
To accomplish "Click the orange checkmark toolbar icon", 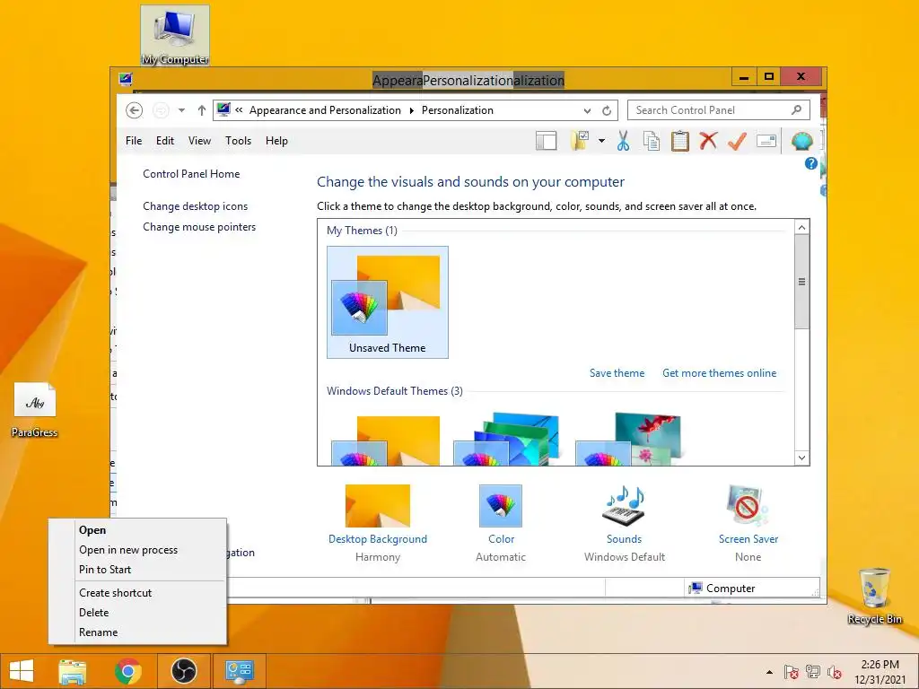I will pyautogui.click(x=737, y=141).
